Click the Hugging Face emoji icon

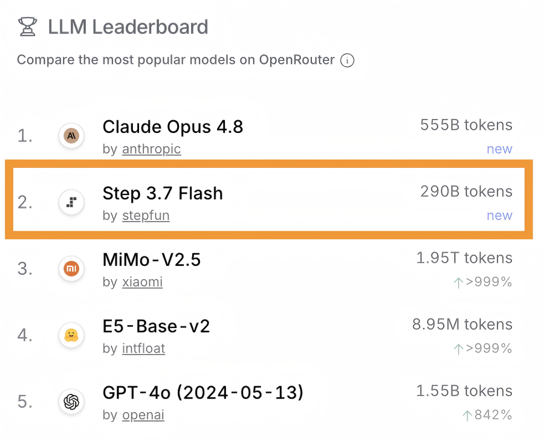pyautogui.click(x=71, y=335)
